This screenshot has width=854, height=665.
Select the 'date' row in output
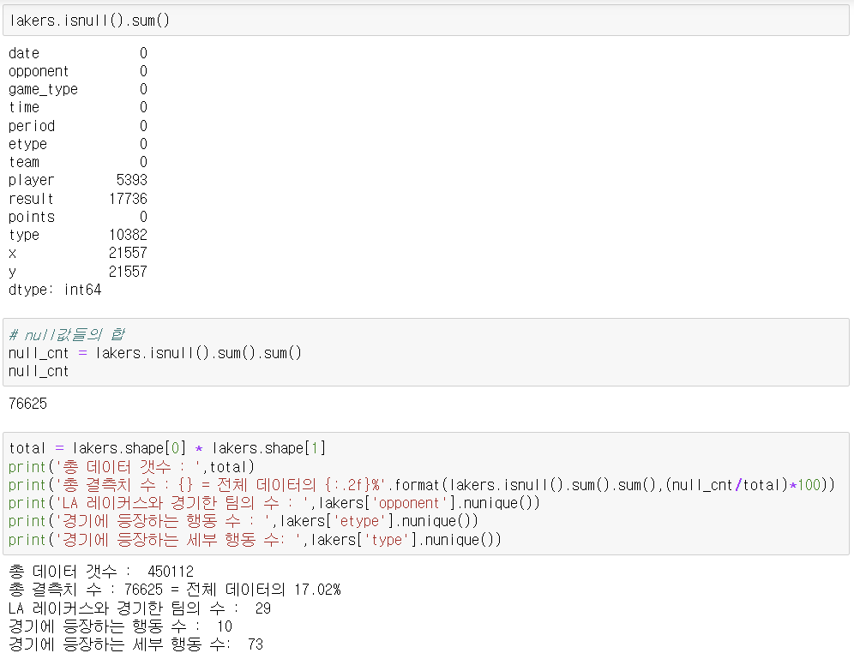(78, 53)
